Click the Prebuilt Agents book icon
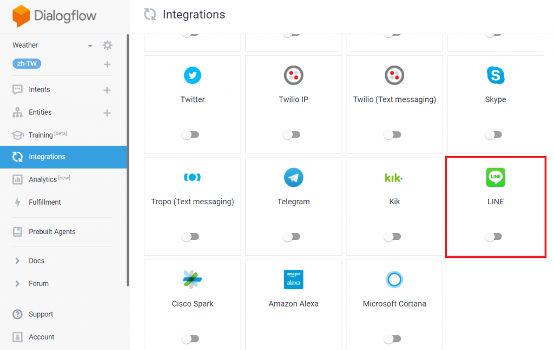Screen dimensions: 554x350 (x=17, y=232)
